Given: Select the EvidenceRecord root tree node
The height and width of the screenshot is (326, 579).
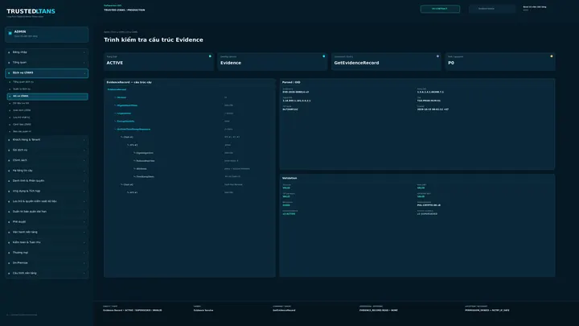Looking at the screenshot, I should tap(117, 90).
